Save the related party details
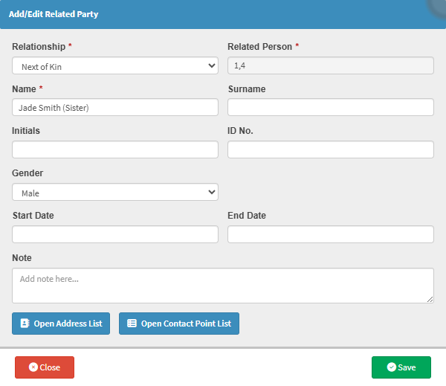The image size is (446, 386). click(401, 367)
